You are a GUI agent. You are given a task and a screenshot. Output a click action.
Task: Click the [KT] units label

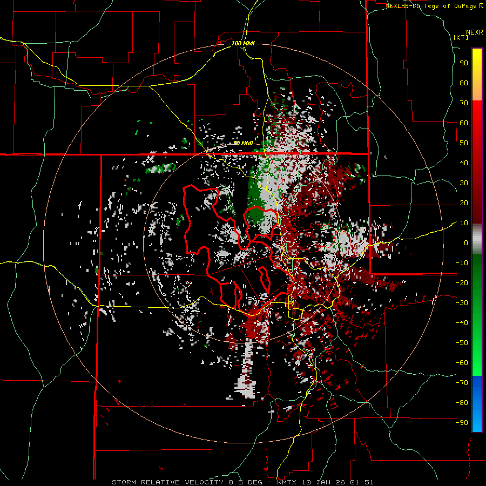(461, 37)
